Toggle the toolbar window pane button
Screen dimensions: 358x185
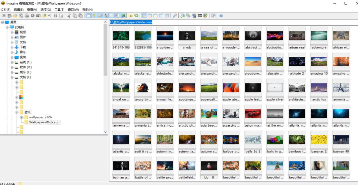coord(89,16)
